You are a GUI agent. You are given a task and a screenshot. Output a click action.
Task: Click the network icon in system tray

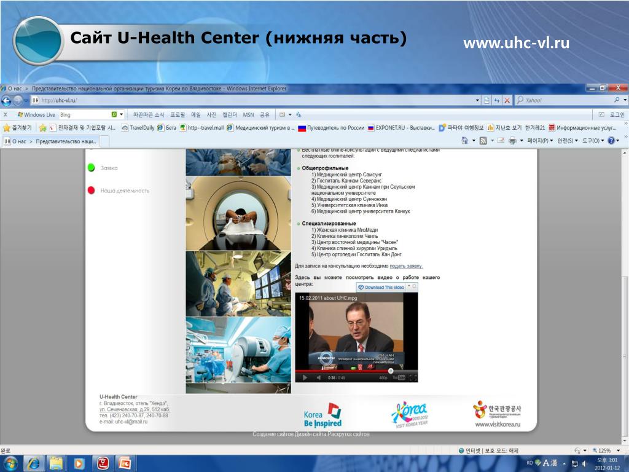pyautogui.click(x=574, y=463)
